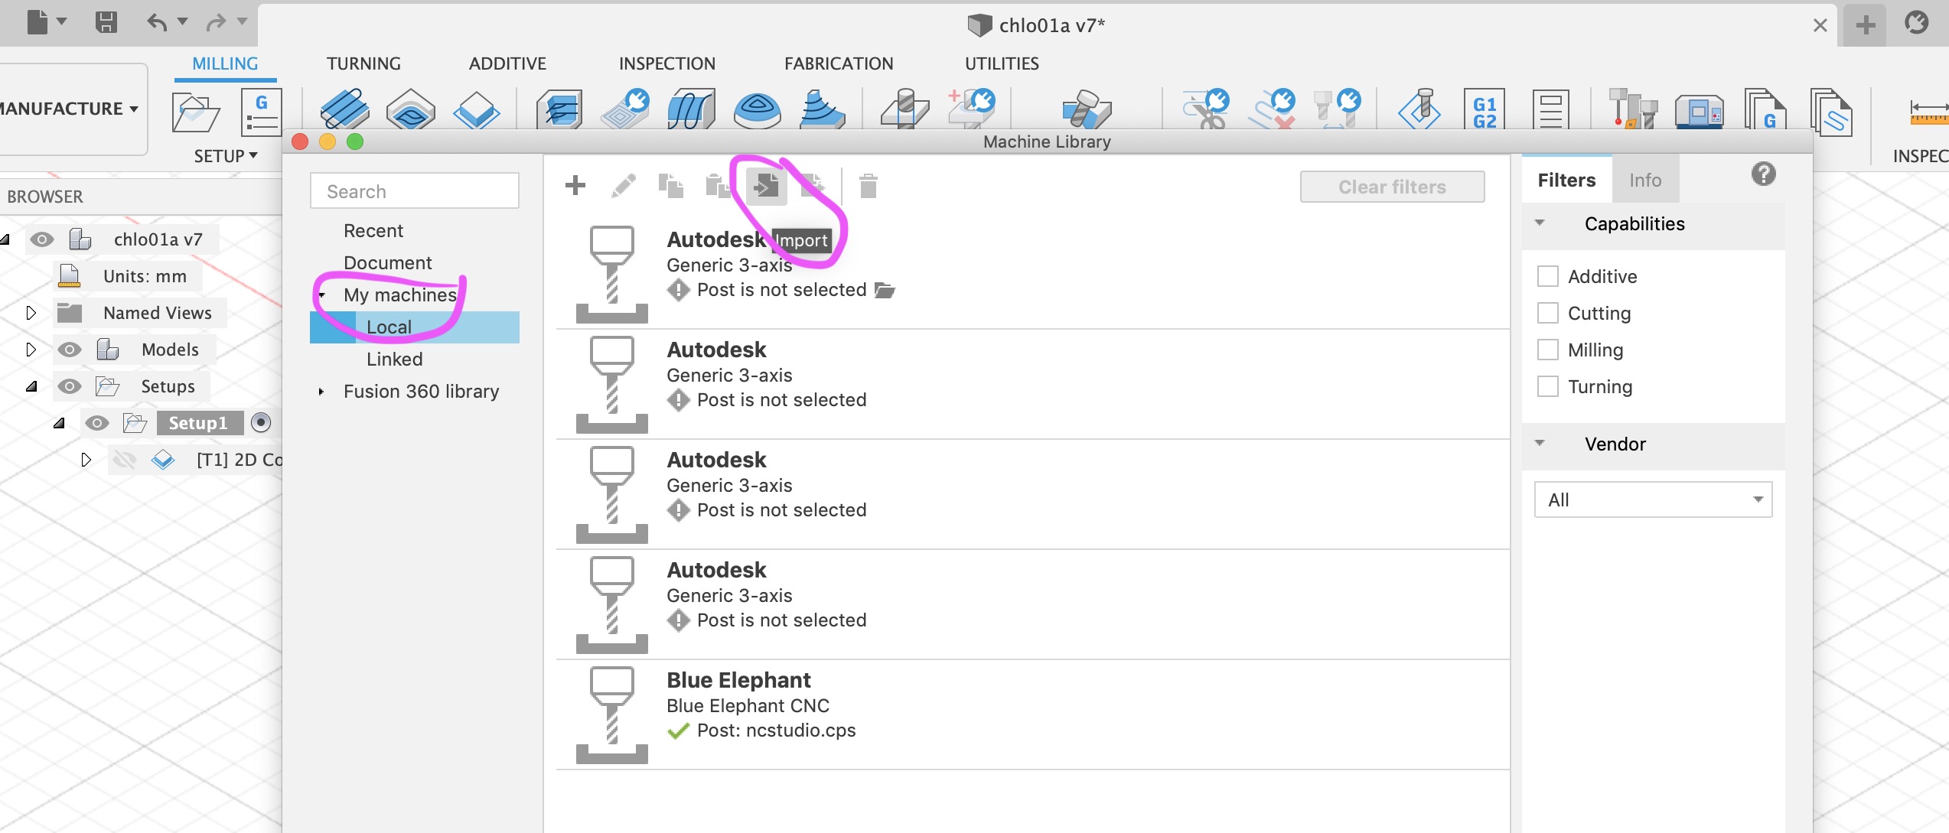Switch to the INSPECTION ribbon tab
The height and width of the screenshot is (833, 1949).
[667, 63]
